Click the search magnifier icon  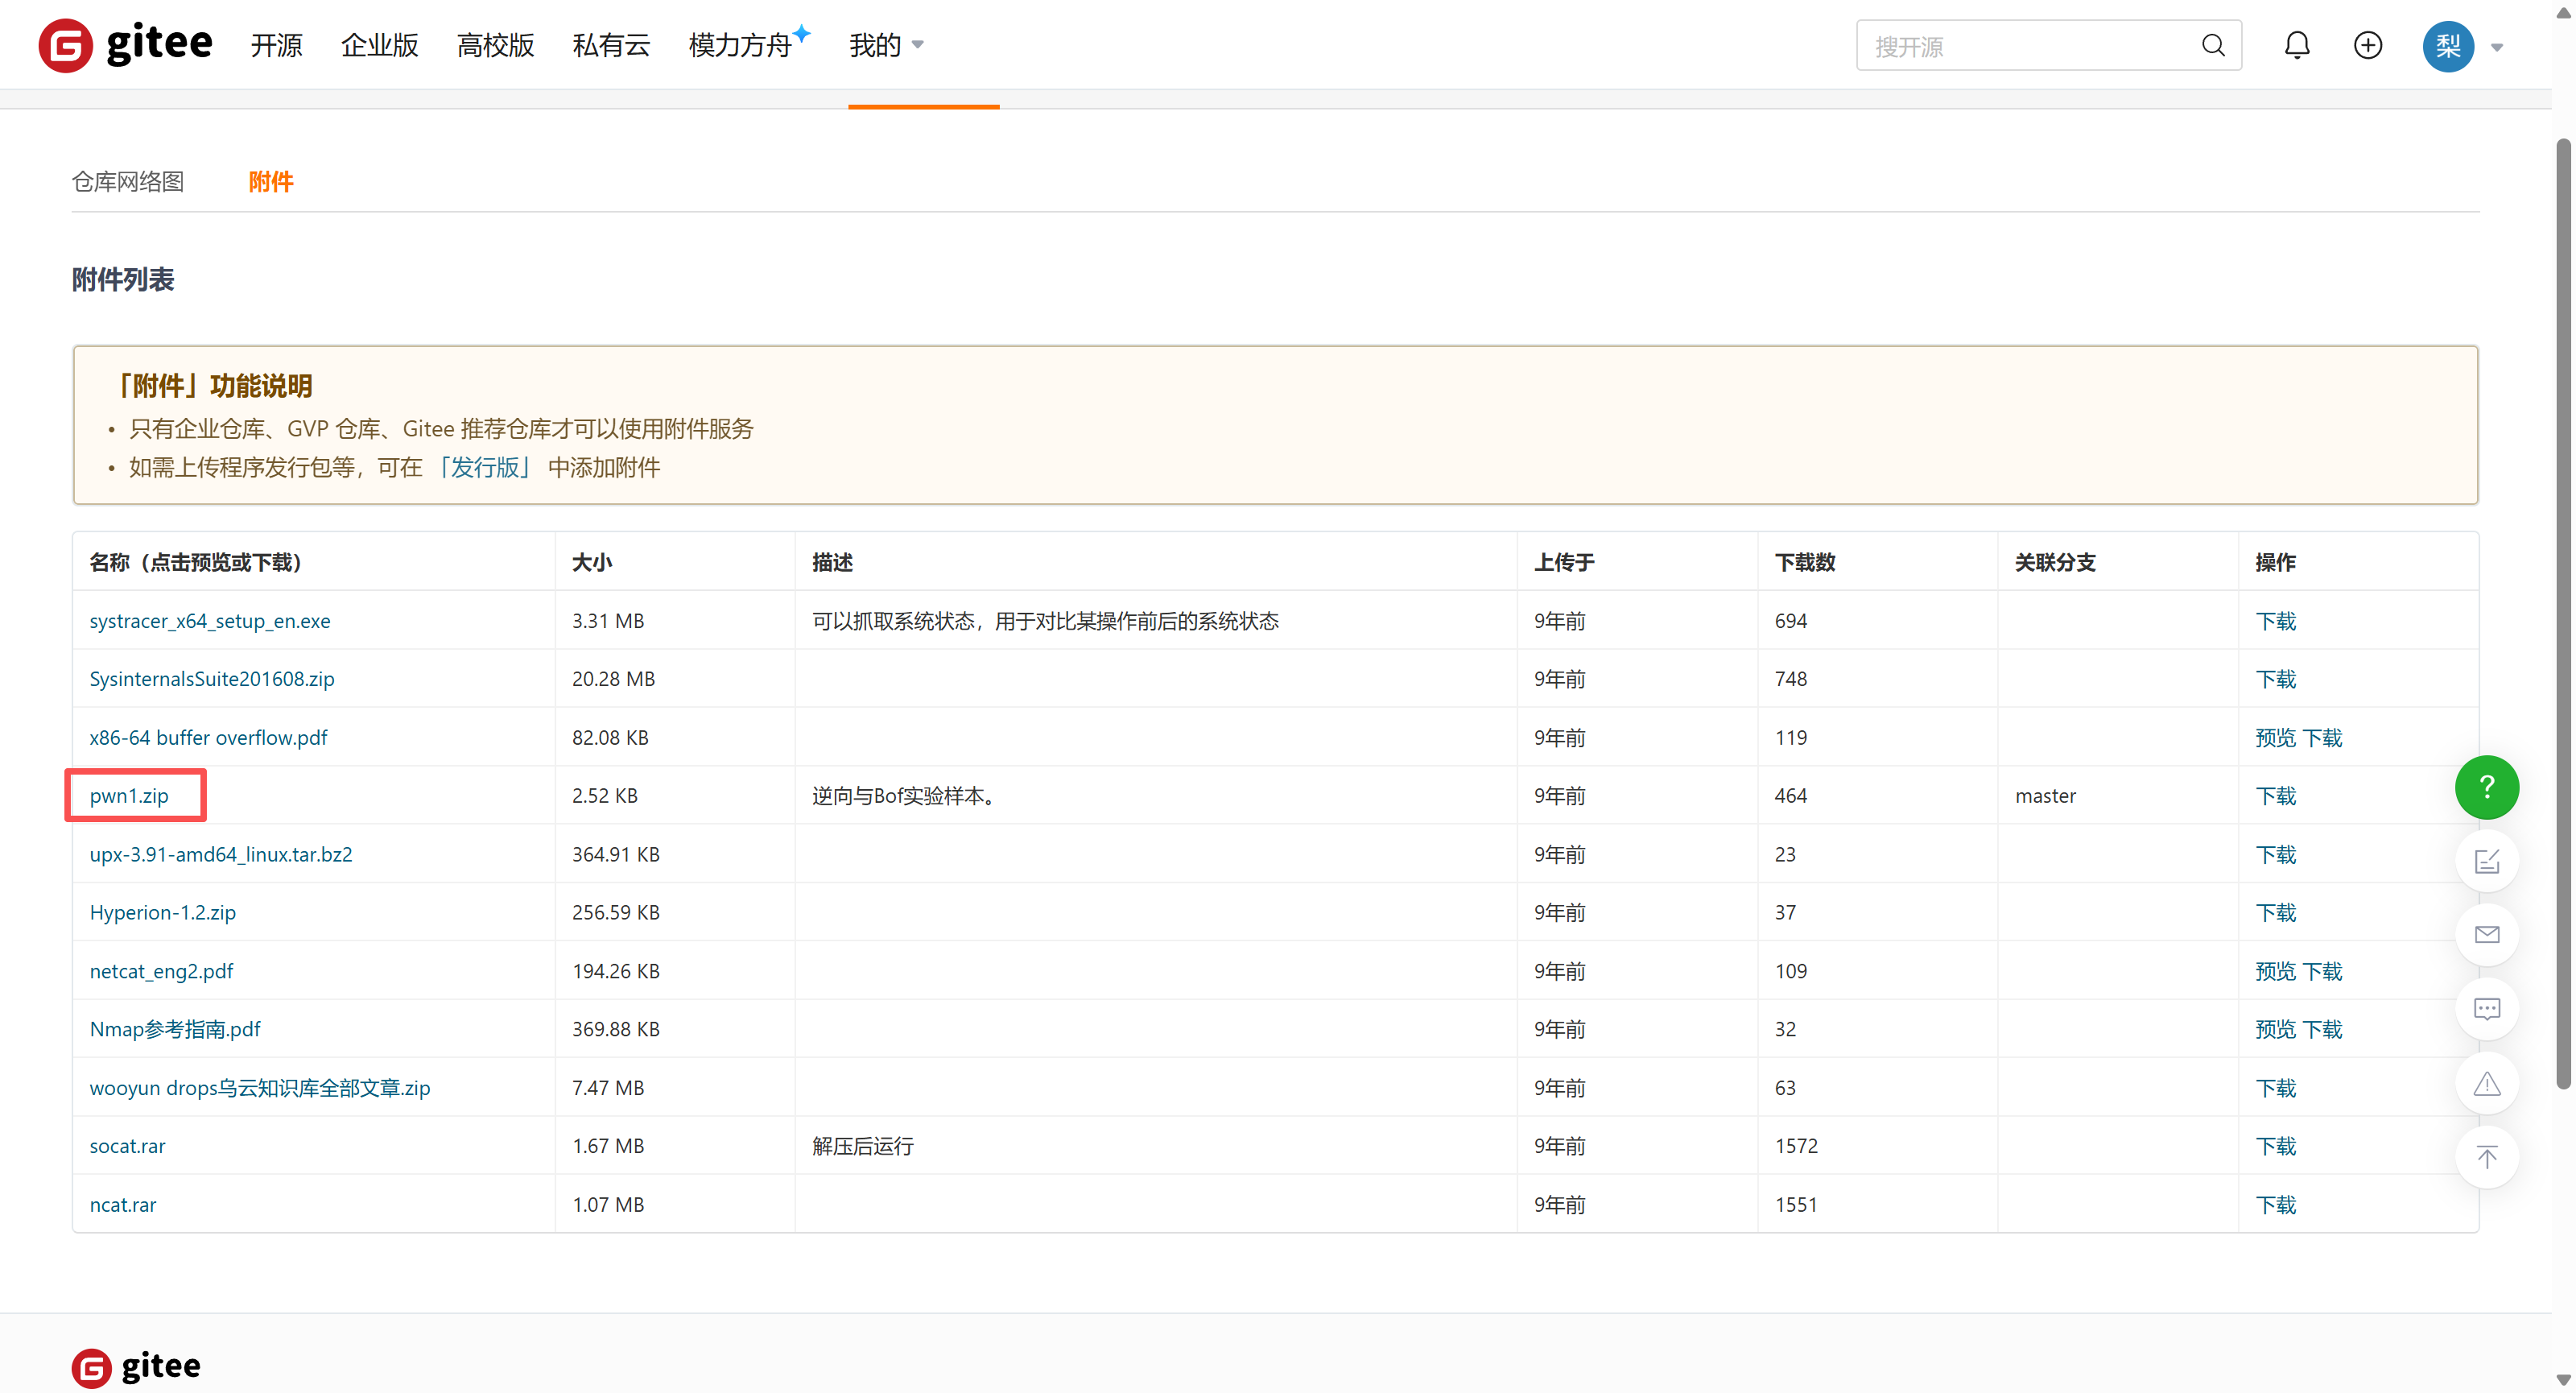pyautogui.click(x=2213, y=45)
